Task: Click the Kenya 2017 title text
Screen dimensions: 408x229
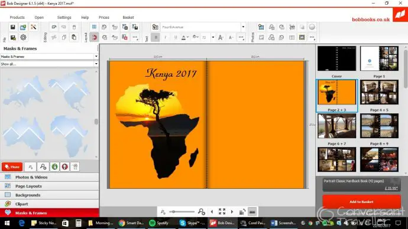Action: (x=171, y=74)
